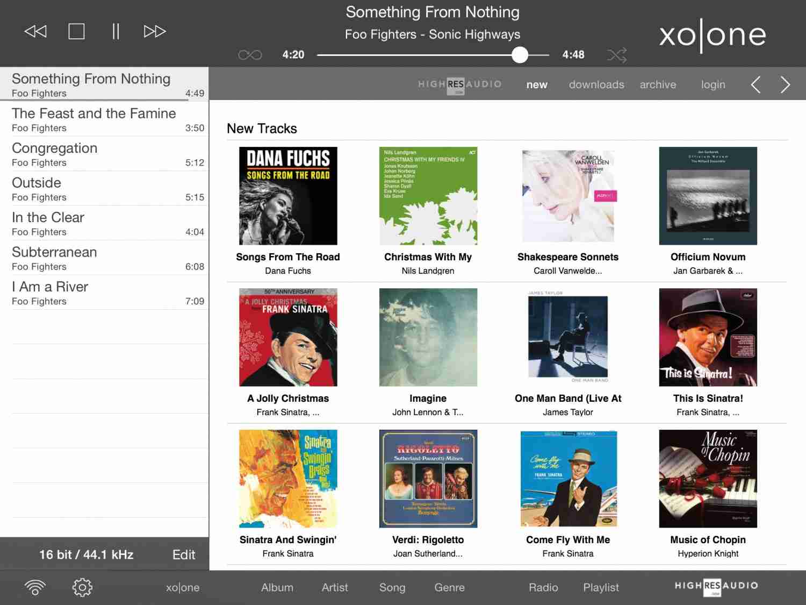
Task: Click the Dana Fuchs artist name
Action: pyautogui.click(x=288, y=271)
